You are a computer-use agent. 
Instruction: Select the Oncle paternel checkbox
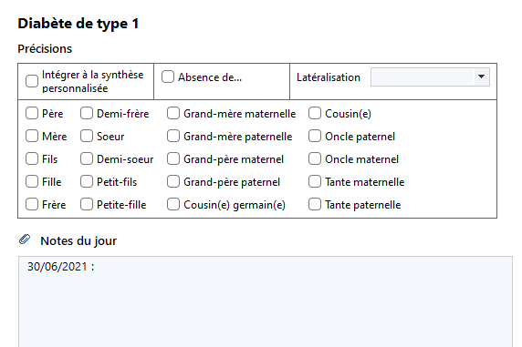click(315, 136)
